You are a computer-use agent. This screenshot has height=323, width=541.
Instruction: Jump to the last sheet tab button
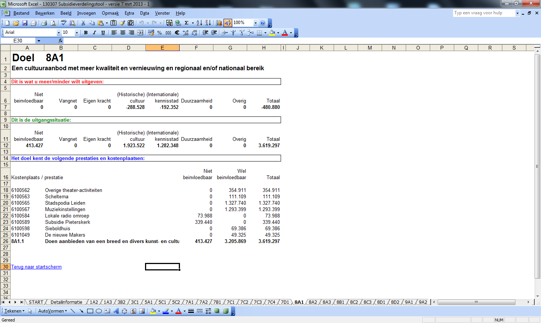21,302
